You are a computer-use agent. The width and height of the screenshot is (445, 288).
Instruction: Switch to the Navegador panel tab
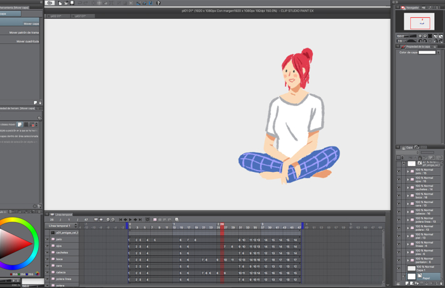click(412, 8)
